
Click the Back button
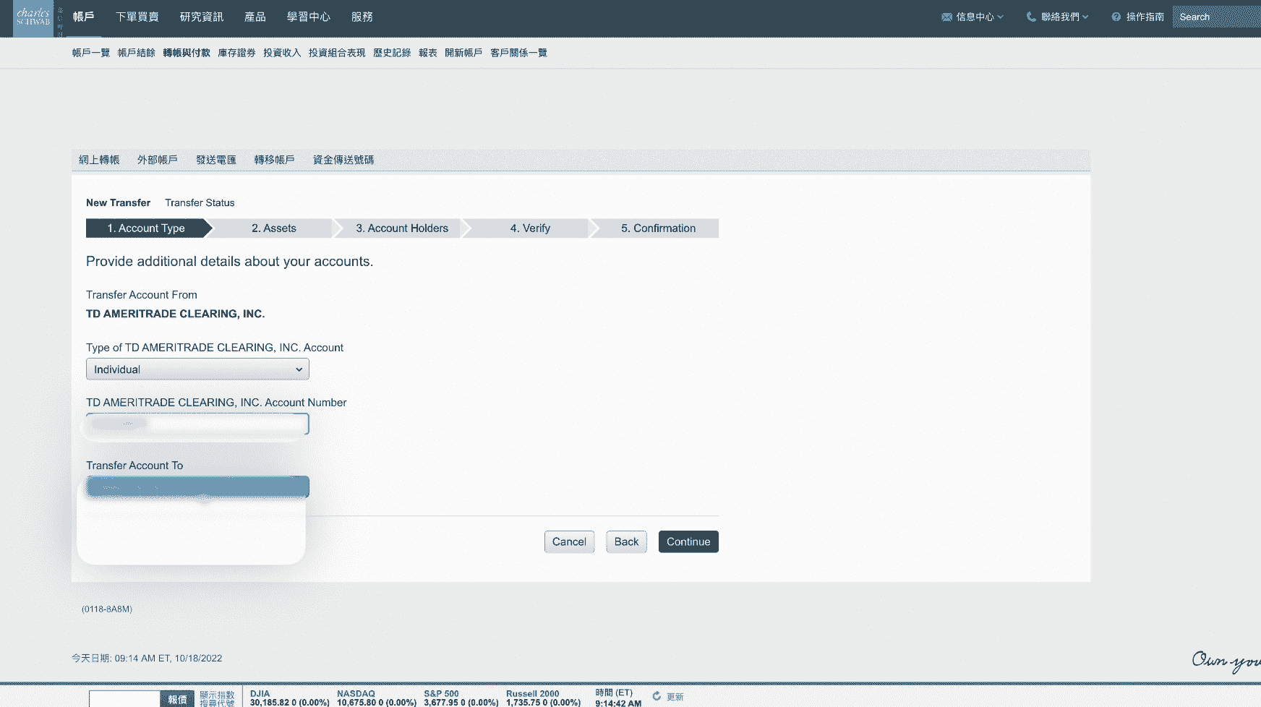point(626,542)
